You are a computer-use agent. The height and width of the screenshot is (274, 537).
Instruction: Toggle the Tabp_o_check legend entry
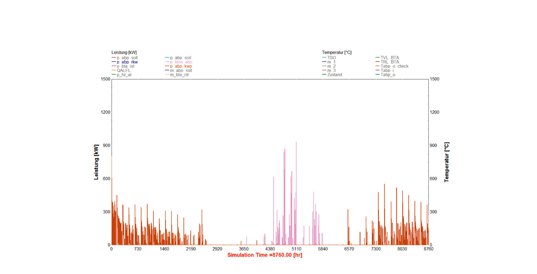394,66
